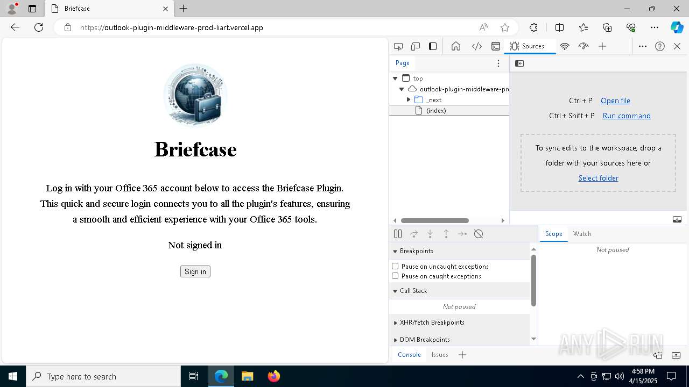The height and width of the screenshot is (387, 689).
Task: Click the step into debugger icon
Action: coord(430,234)
